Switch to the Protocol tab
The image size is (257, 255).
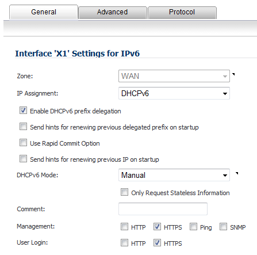click(x=182, y=13)
